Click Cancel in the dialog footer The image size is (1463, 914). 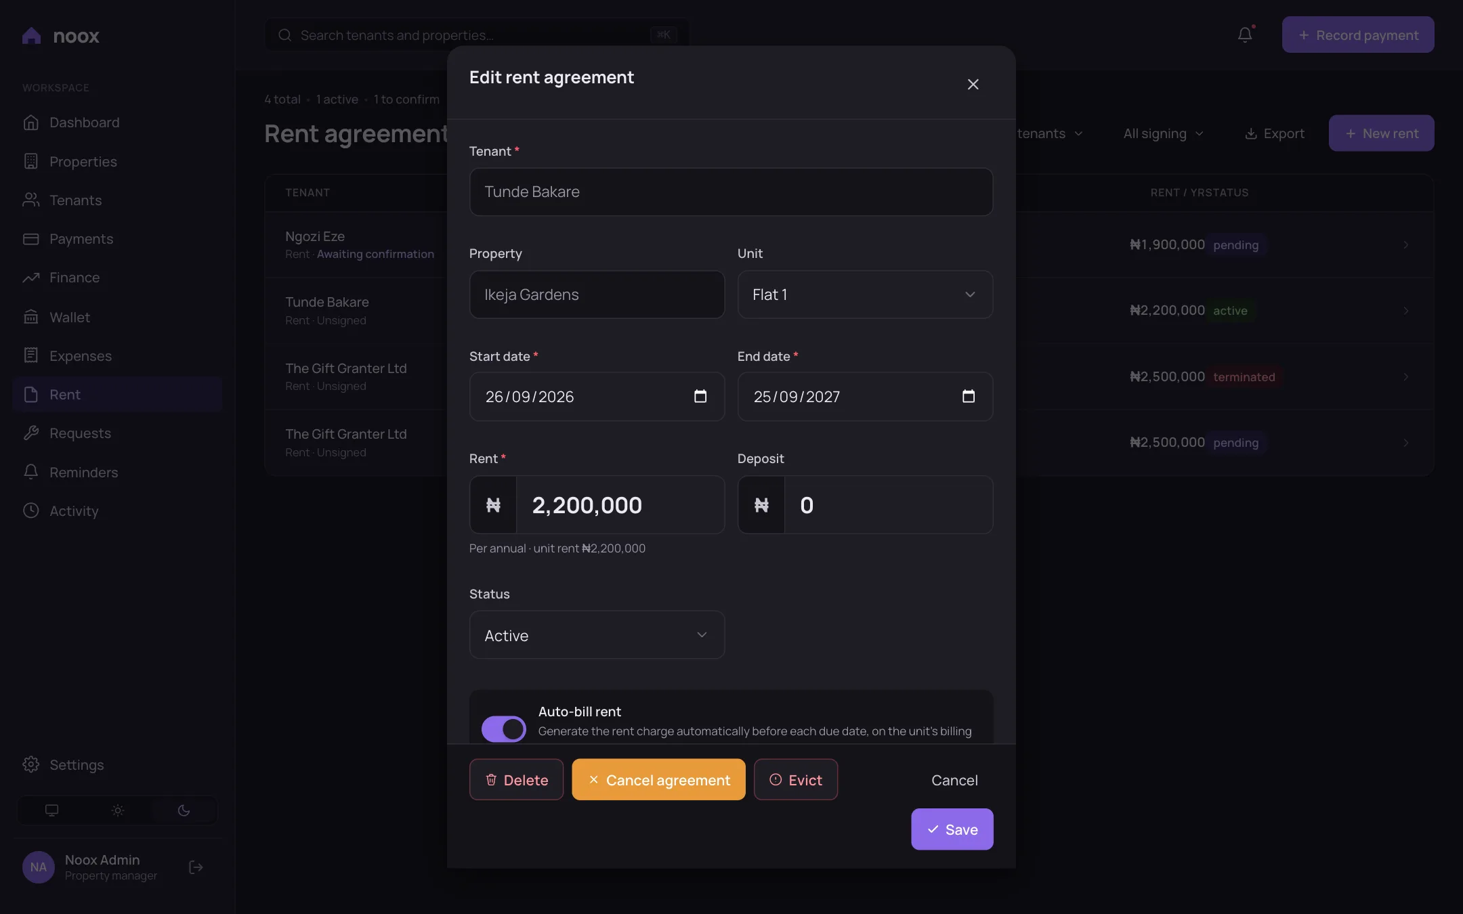pos(954,780)
